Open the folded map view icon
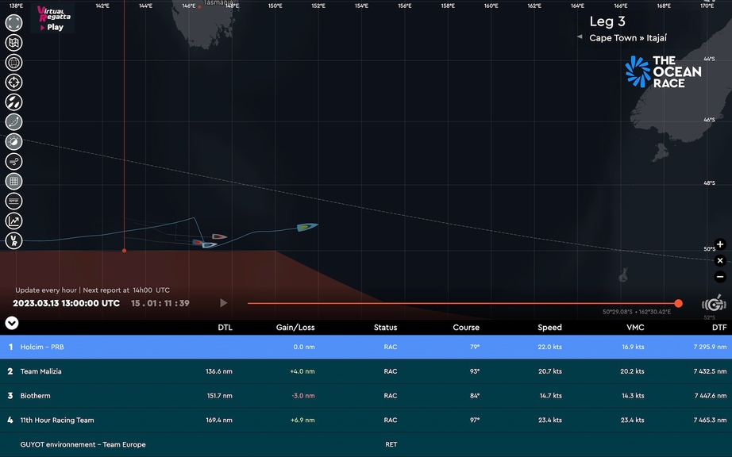Screen dimensions: 732x457 tap(13, 43)
